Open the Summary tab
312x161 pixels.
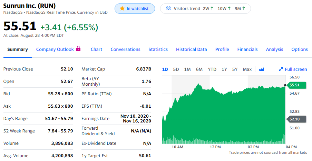(x=18, y=49)
